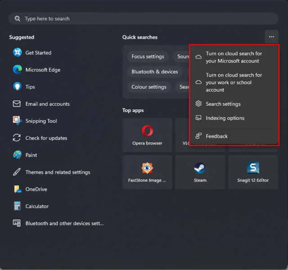
Task: Open Microsoft Edge icon in Suggested
Action: coord(17,70)
